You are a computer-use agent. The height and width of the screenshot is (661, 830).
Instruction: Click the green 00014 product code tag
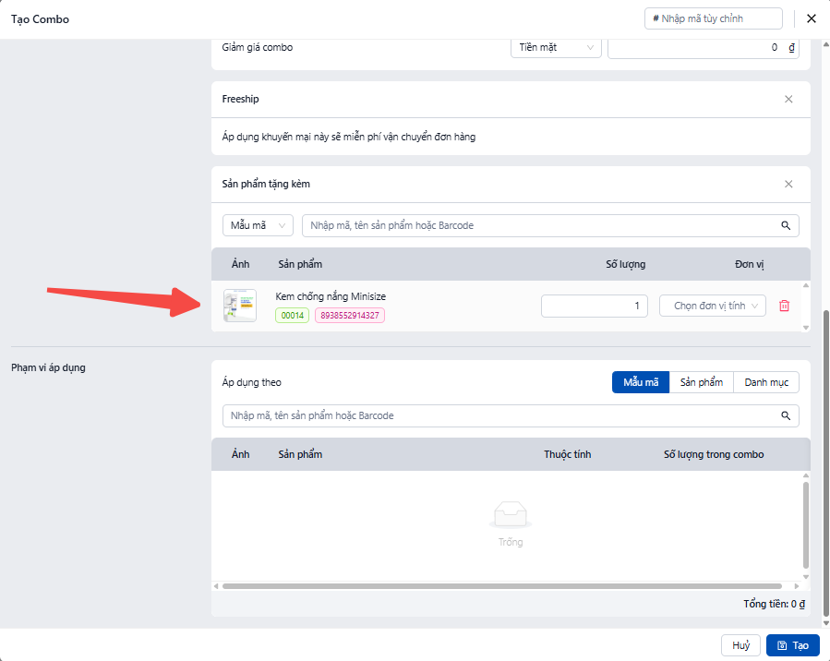point(292,316)
